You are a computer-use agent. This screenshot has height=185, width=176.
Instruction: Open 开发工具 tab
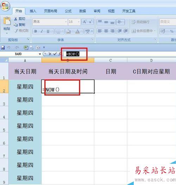129,11
